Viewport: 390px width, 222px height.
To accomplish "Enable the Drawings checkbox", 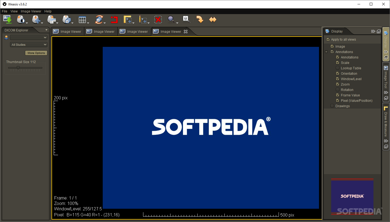I will 332,106.
